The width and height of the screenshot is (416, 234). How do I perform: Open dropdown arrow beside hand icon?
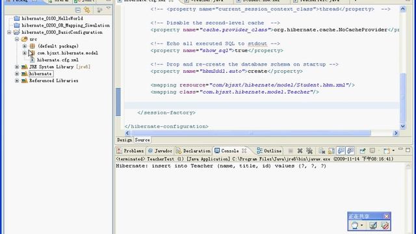click(x=362, y=226)
